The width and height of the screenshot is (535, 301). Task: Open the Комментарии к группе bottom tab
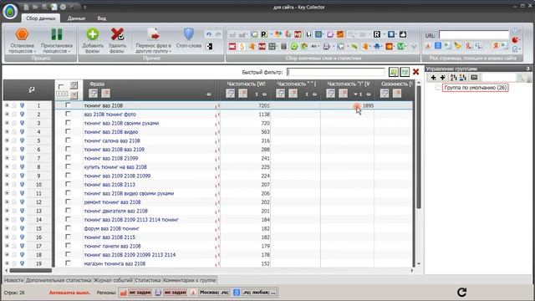tap(190, 280)
